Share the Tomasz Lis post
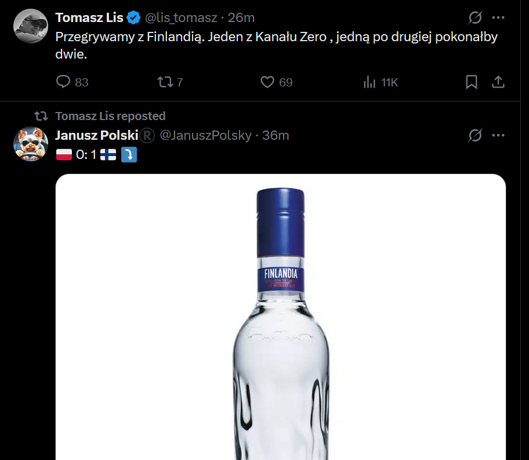This screenshot has height=460, width=529. 498,82
